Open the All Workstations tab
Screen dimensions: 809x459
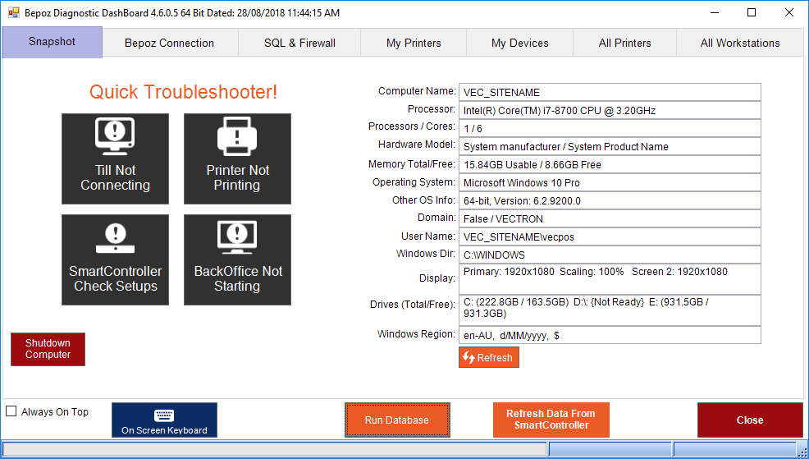point(739,43)
